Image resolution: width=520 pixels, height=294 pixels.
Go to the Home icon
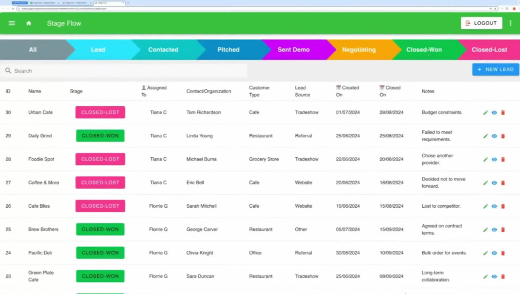click(29, 23)
